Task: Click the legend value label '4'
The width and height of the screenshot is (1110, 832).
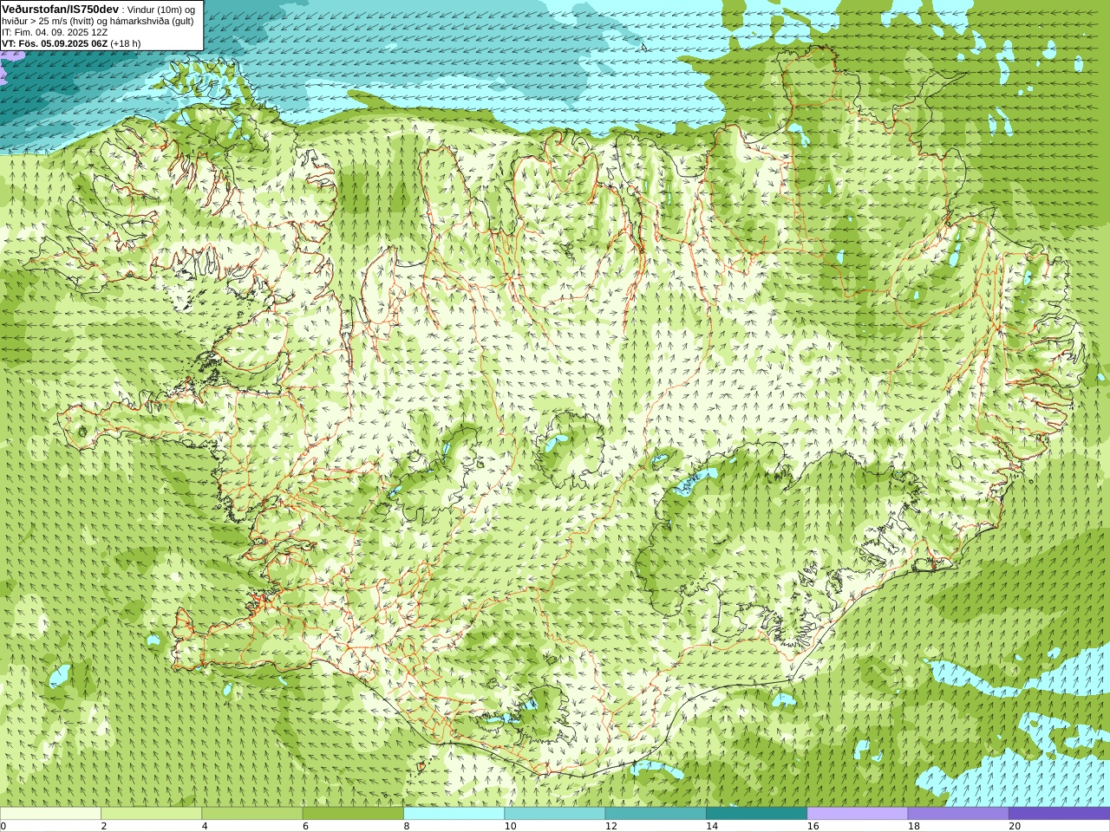Action: pyautogui.click(x=205, y=826)
